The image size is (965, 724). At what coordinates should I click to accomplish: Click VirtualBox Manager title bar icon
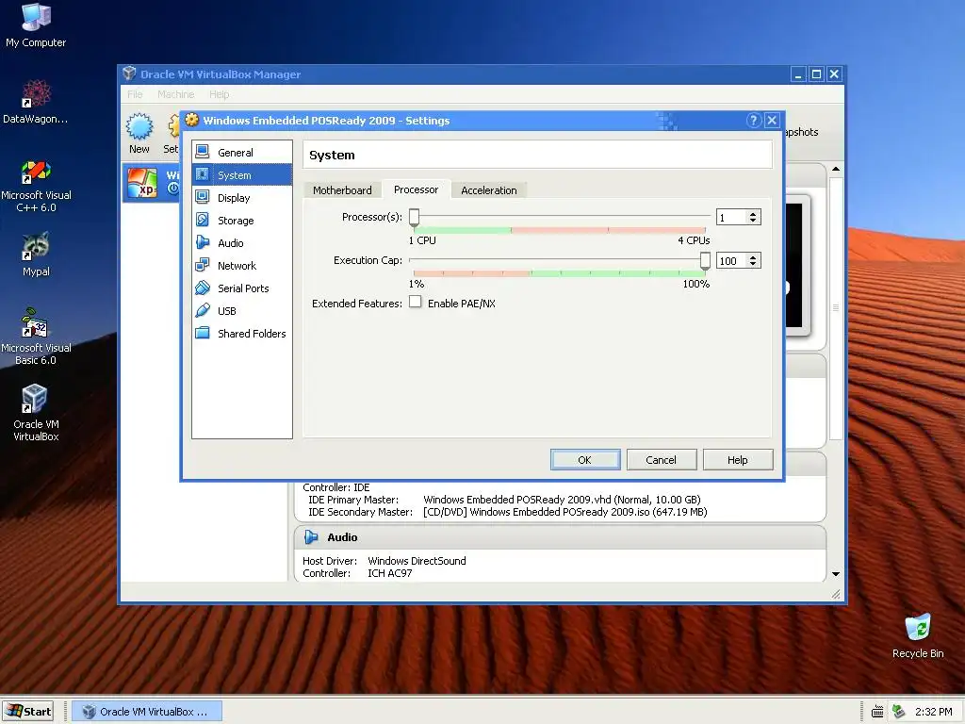(x=129, y=74)
